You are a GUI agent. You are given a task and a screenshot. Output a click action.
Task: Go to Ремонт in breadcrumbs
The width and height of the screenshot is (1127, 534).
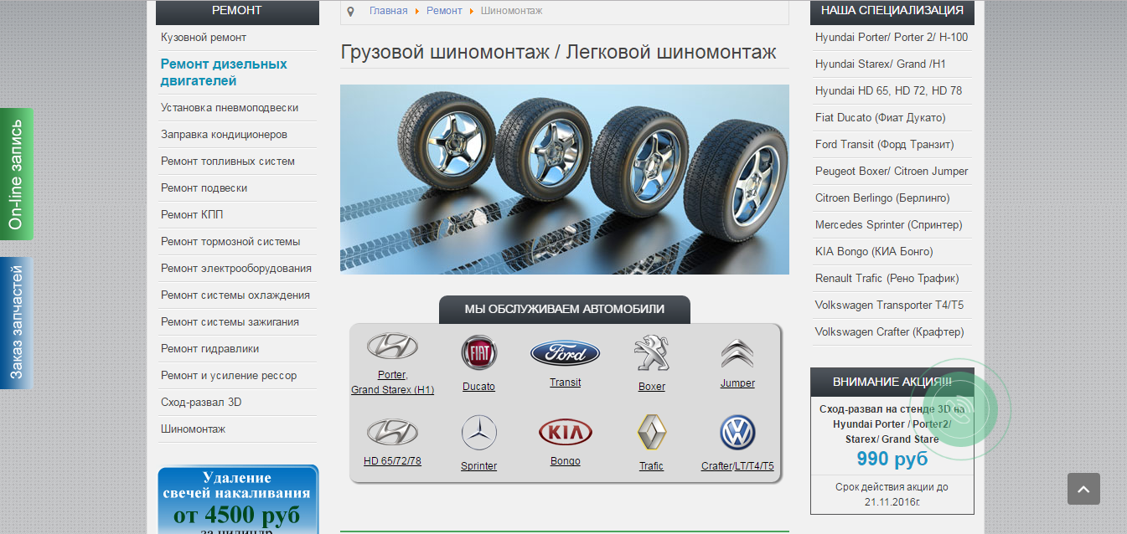[x=444, y=11]
